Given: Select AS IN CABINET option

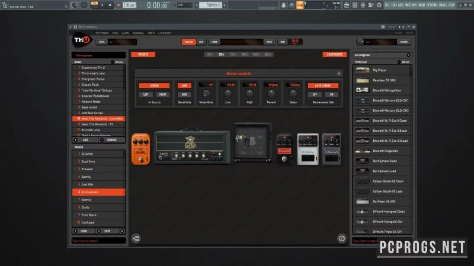Looking at the screenshot, I should [x=323, y=86].
